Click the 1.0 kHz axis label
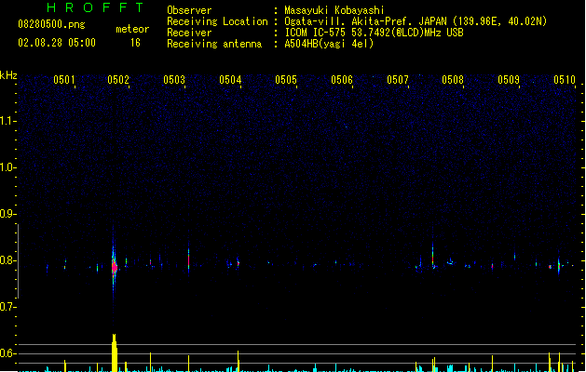 7,167
